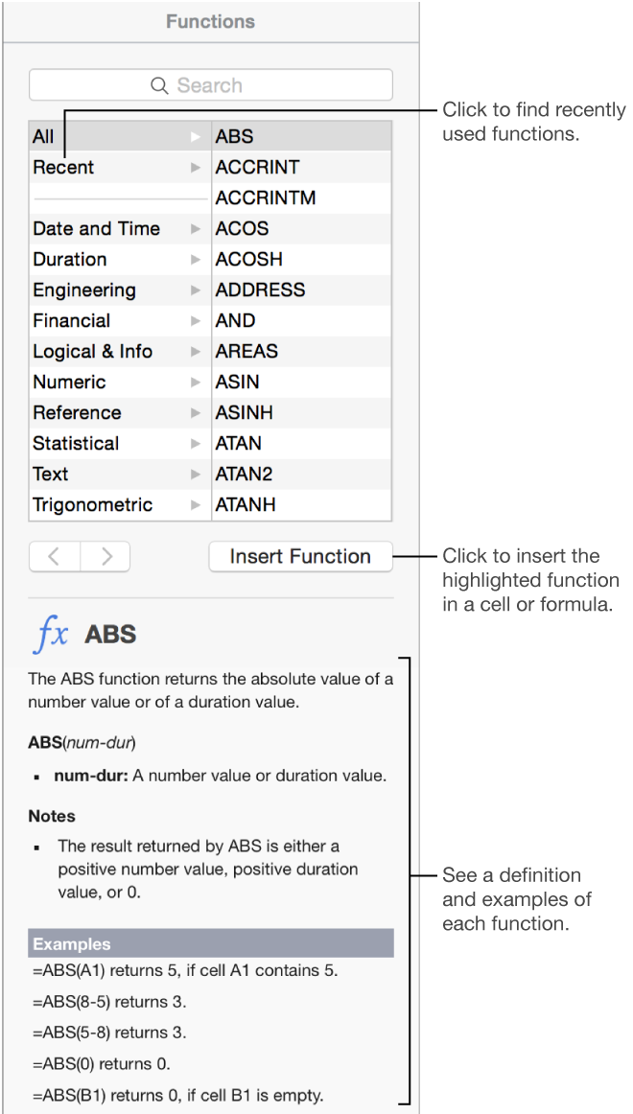Expand the Statistical category
Viewport: 633px width, 1114px height.
point(76,443)
